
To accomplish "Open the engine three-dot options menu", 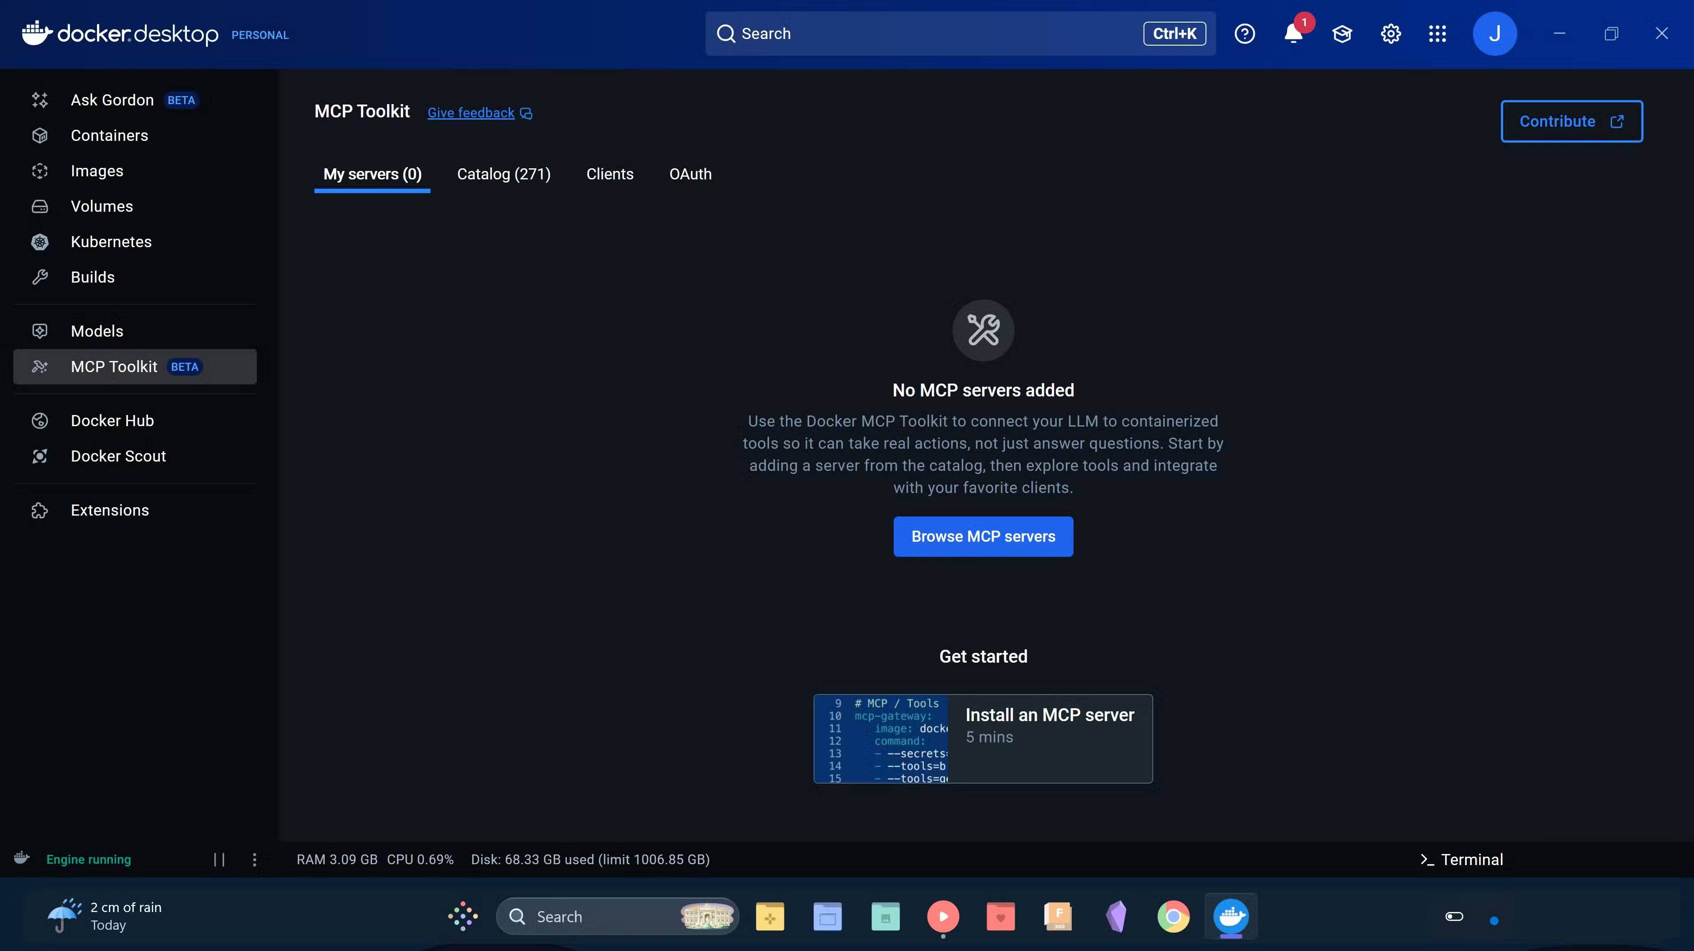I will (x=255, y=859).
